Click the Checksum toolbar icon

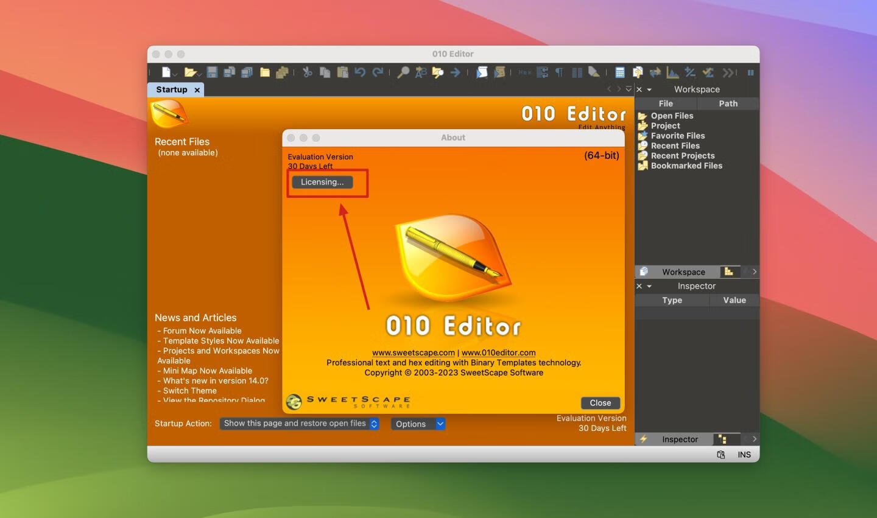708,72
